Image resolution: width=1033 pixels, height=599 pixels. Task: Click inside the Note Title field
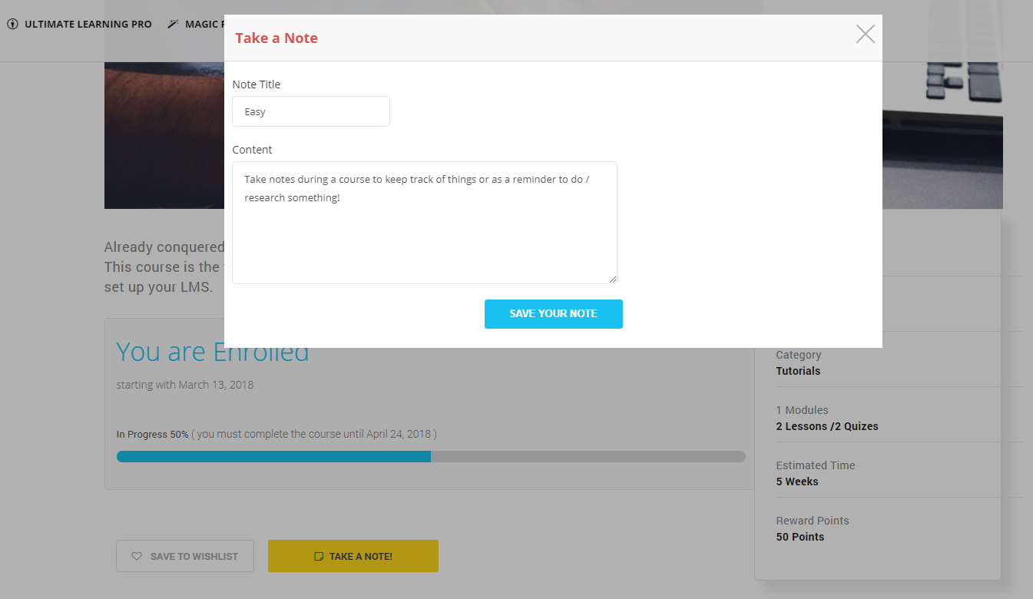click(310, 111)
